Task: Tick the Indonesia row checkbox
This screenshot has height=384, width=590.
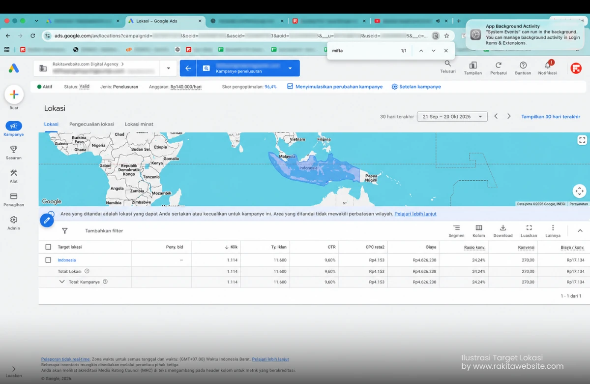Action: coord(48,260)
